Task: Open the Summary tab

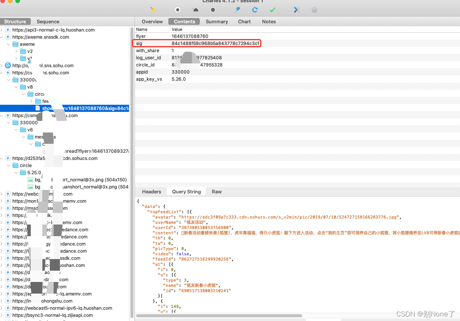Action: pyautogui.click(x=217, y=21)
